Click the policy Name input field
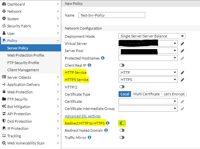The height and width of the screenshot is (149, 200). [x=111, y=15]
